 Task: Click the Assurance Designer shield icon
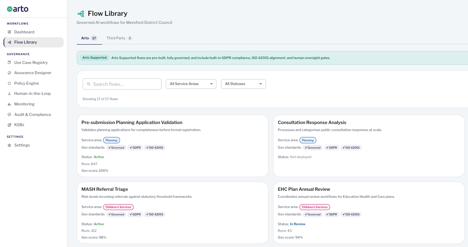click(x=10, y=73)
